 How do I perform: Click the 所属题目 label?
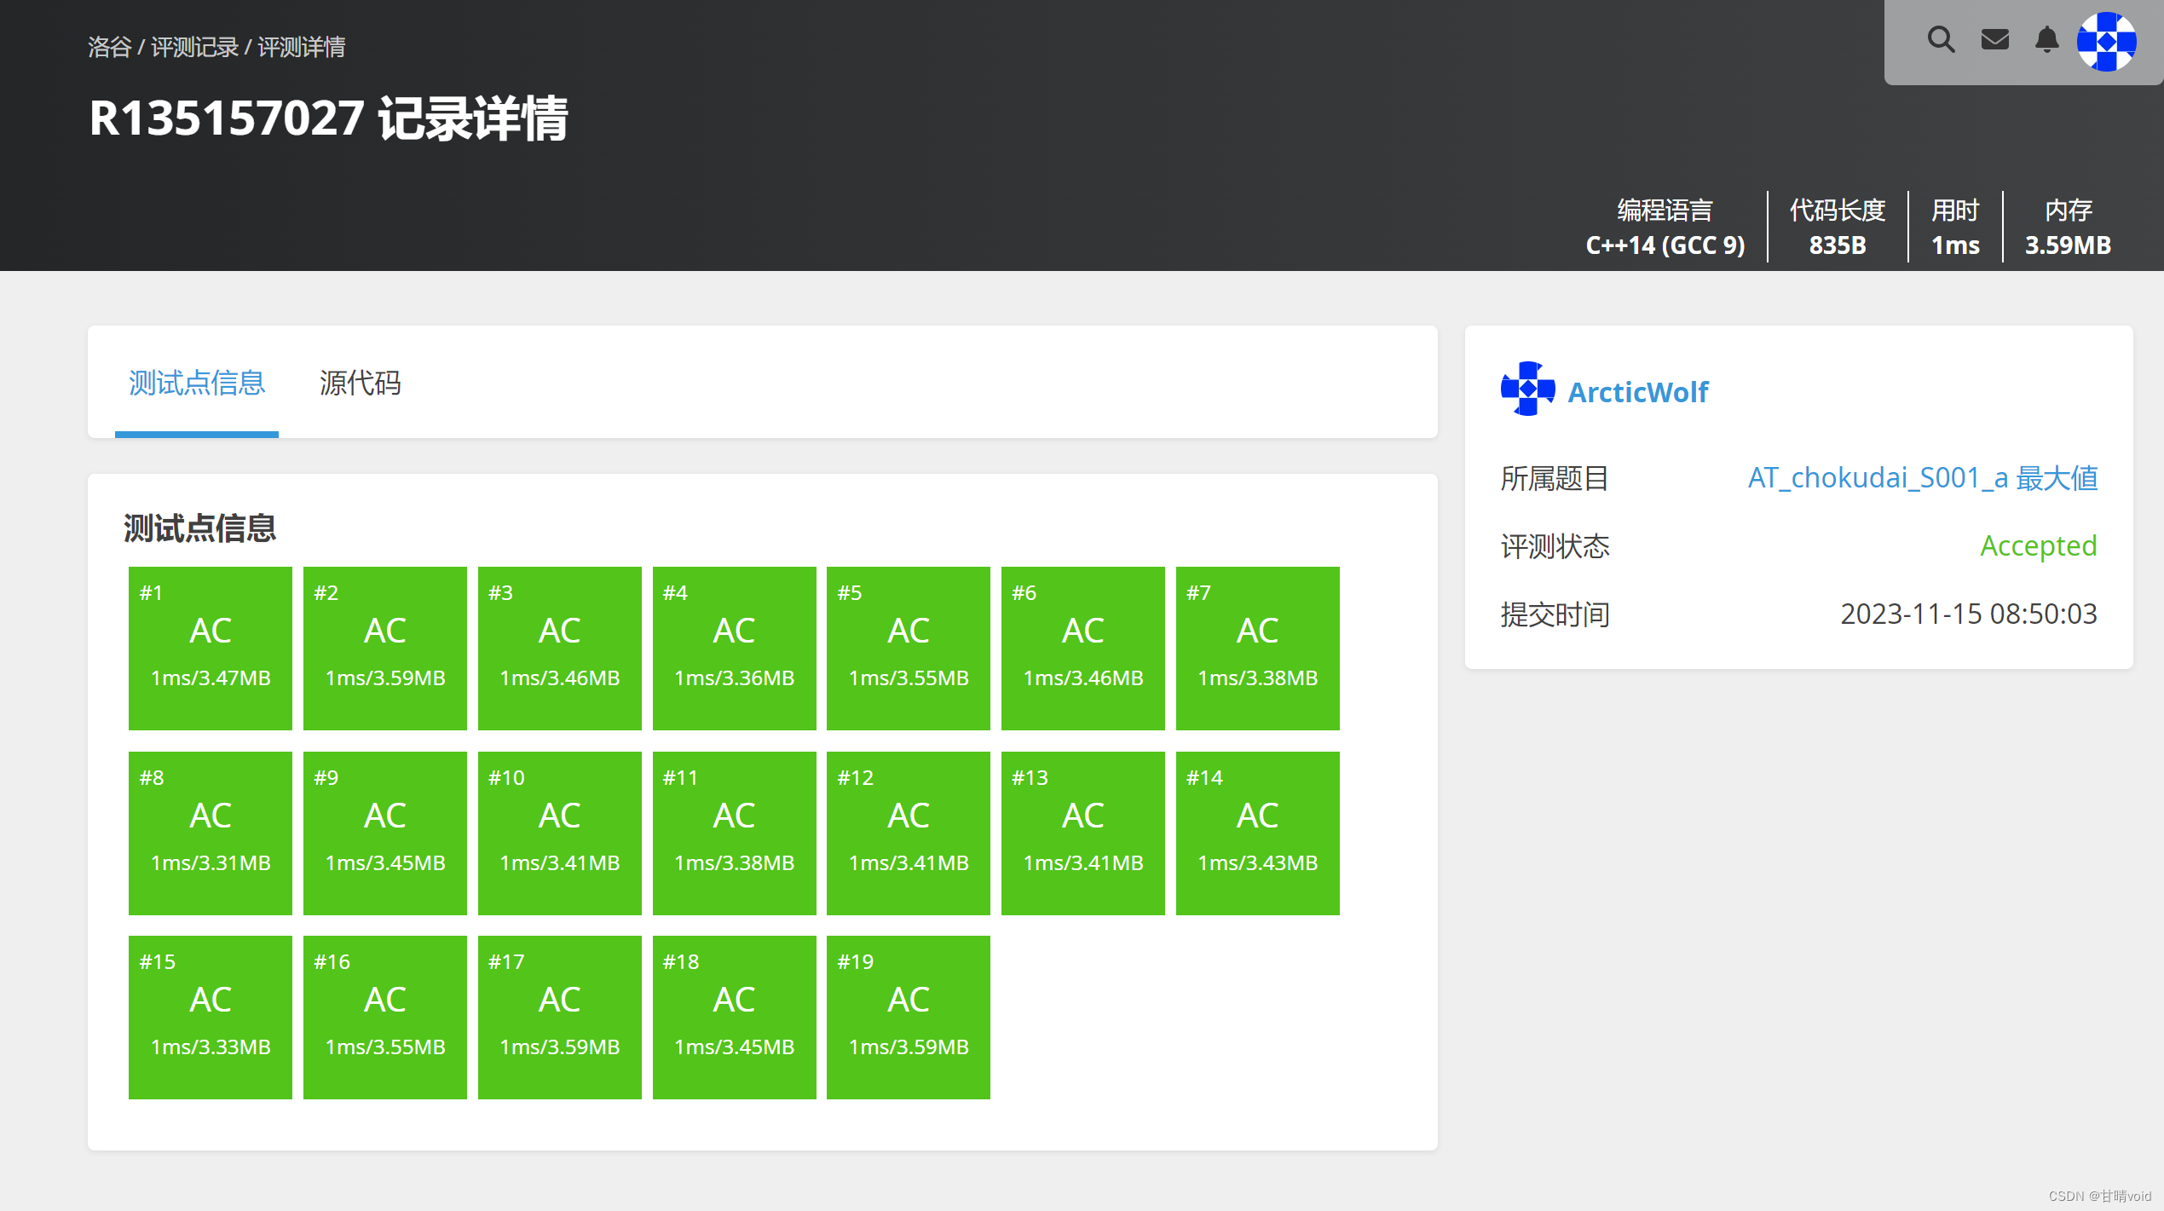click(1555, 478)
